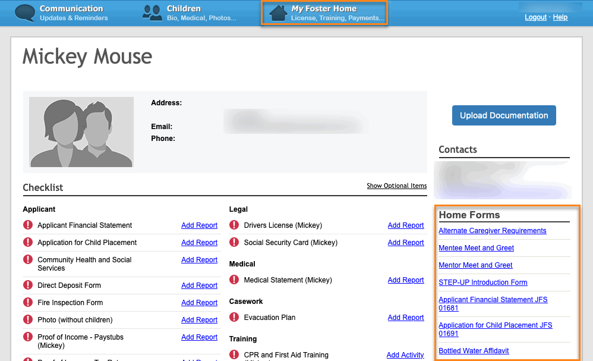Open the Bottled Water Affidavit form
Viewport: 593px width, 361px height.
pos(474,351)
